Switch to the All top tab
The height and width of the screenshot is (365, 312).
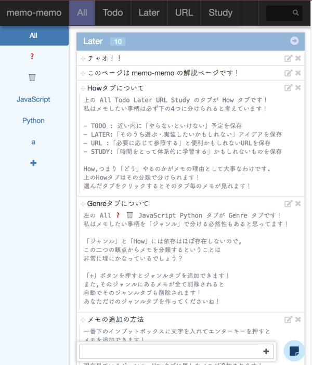(x=82, y=13)
